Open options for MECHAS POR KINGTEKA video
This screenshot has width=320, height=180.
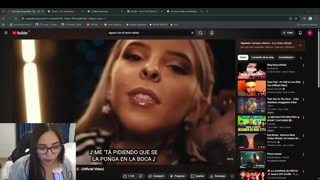click(x=303, y=117)
